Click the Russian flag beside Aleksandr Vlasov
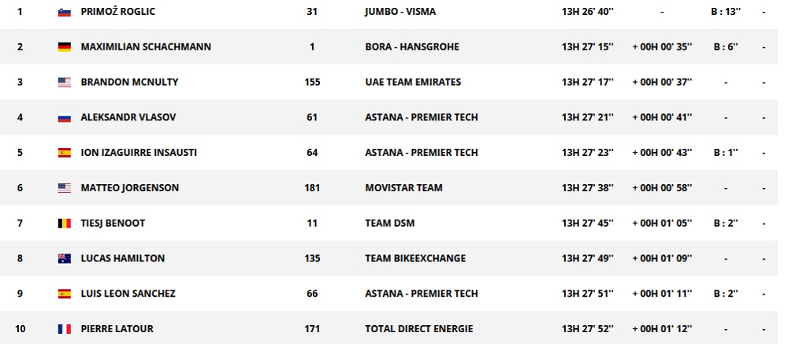 coord(65,118)
